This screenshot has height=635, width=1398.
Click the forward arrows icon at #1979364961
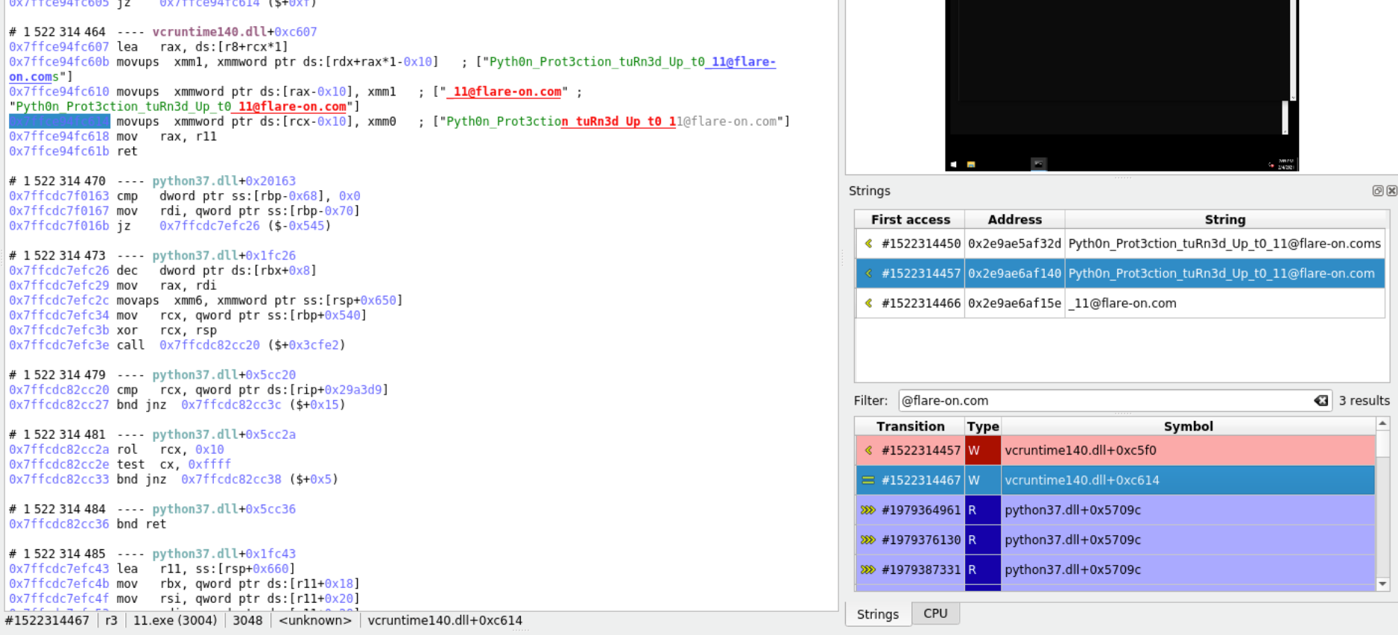(868, 511)
